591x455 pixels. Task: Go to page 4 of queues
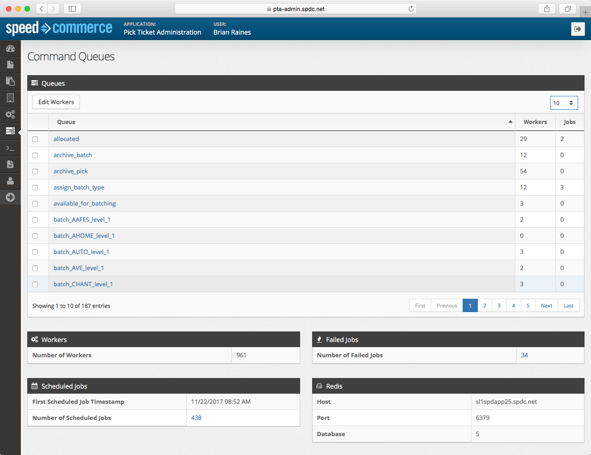[x=513, y=306]
